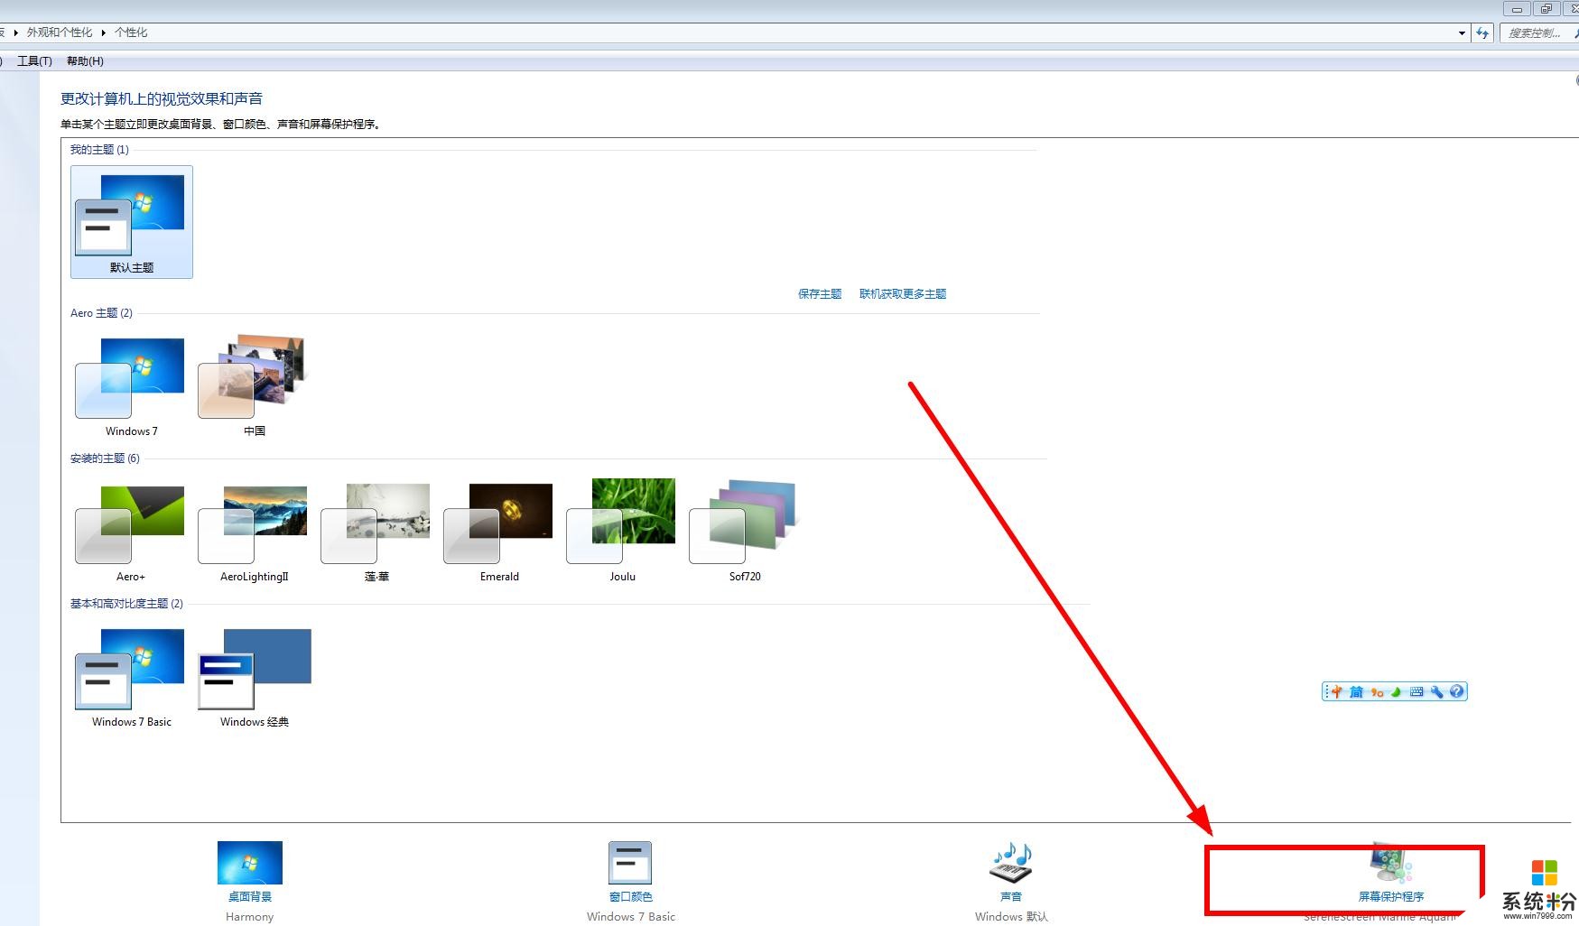Screen dimensions: 1579x926
Task: Switch the IME 简 simplified/traditional icon
Action: 1356,692
